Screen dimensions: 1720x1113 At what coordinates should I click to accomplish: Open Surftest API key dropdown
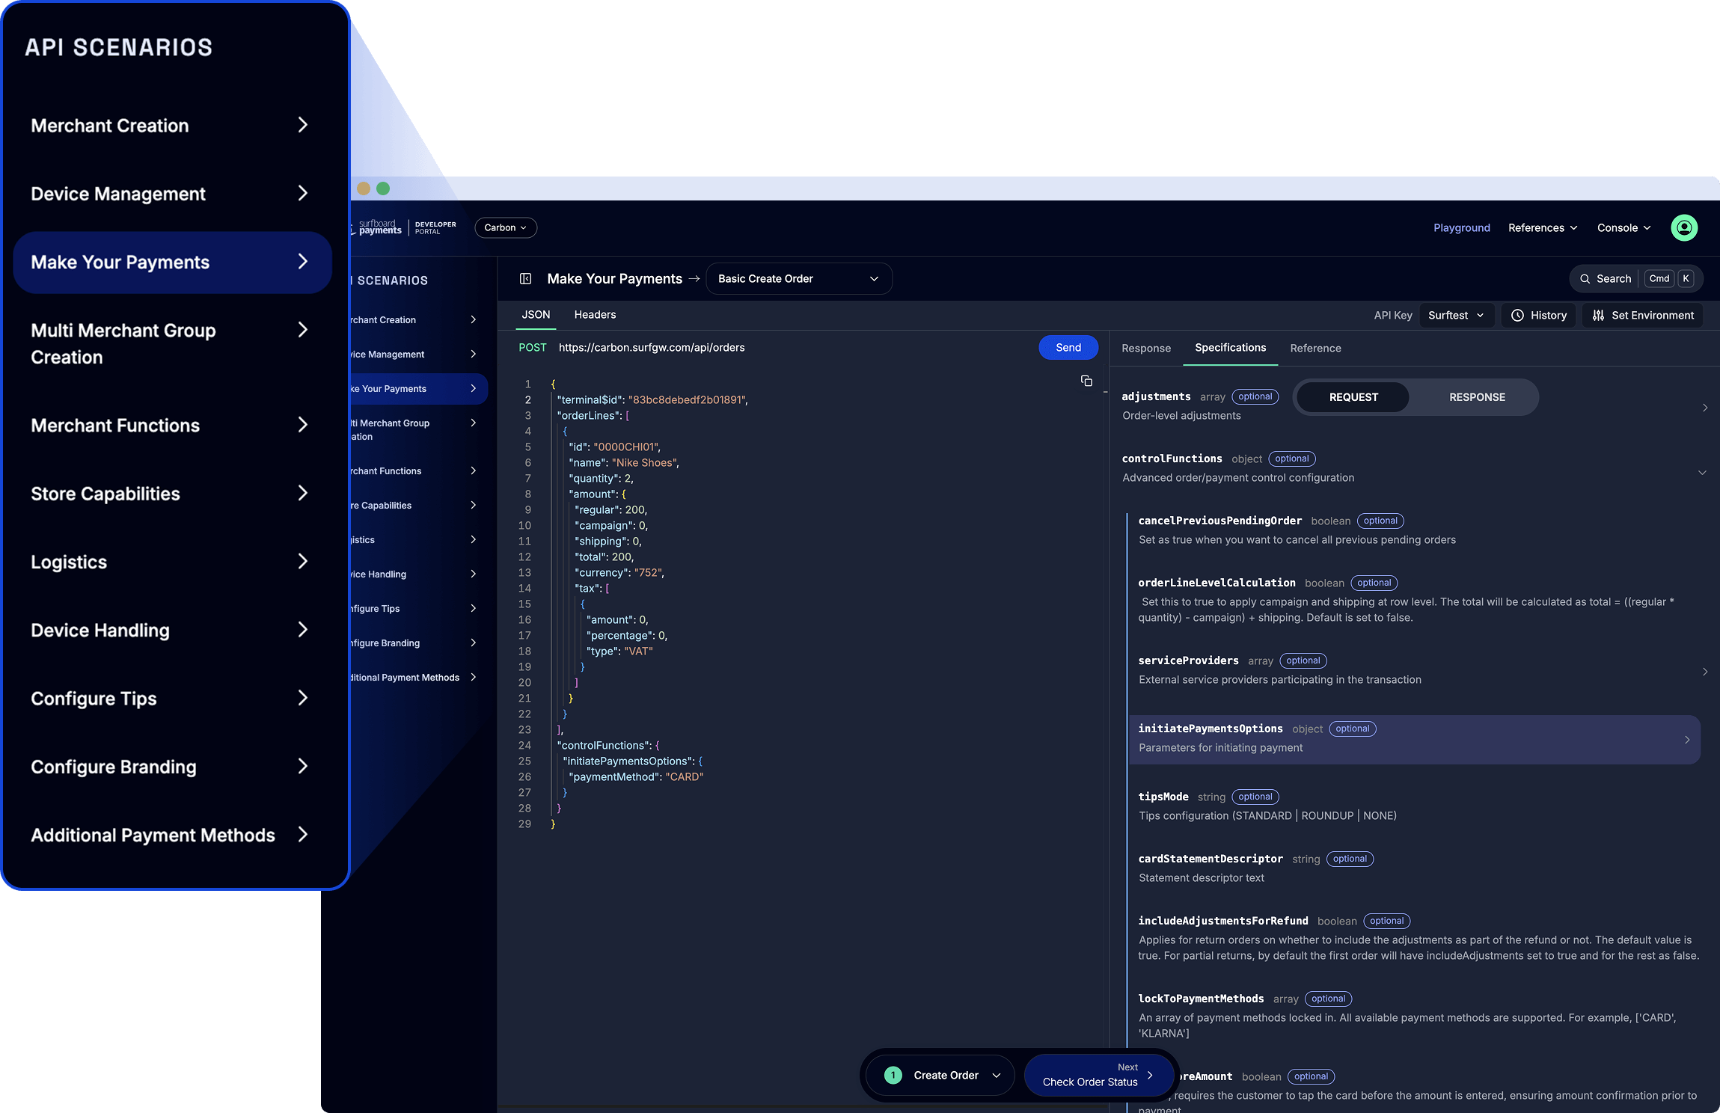tap(1455, 315)
